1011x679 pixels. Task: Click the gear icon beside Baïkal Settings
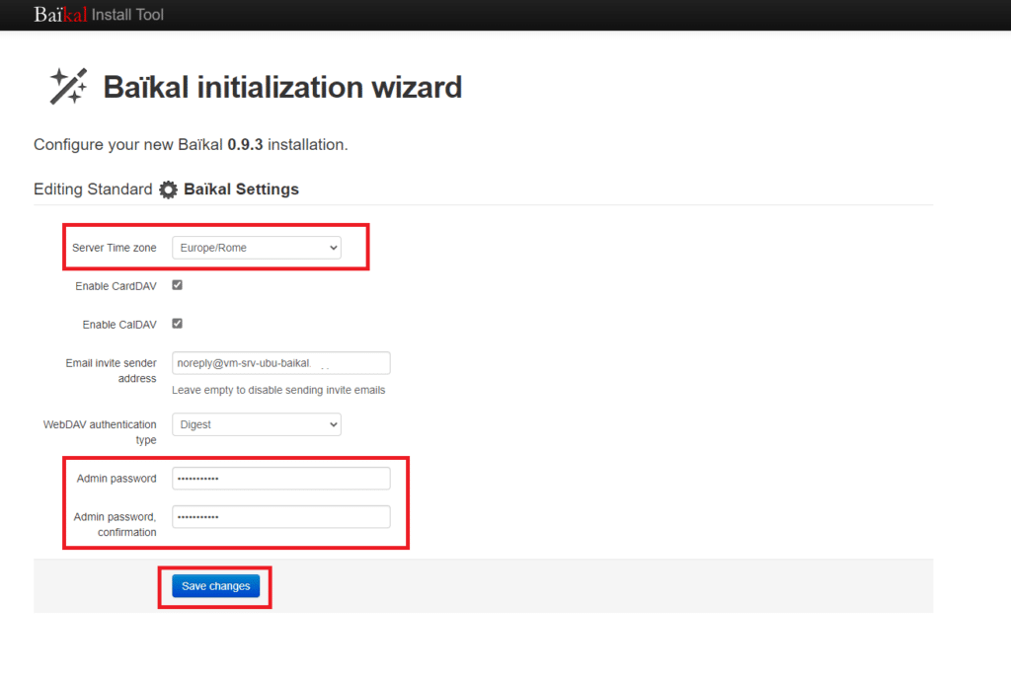(169, 189)
